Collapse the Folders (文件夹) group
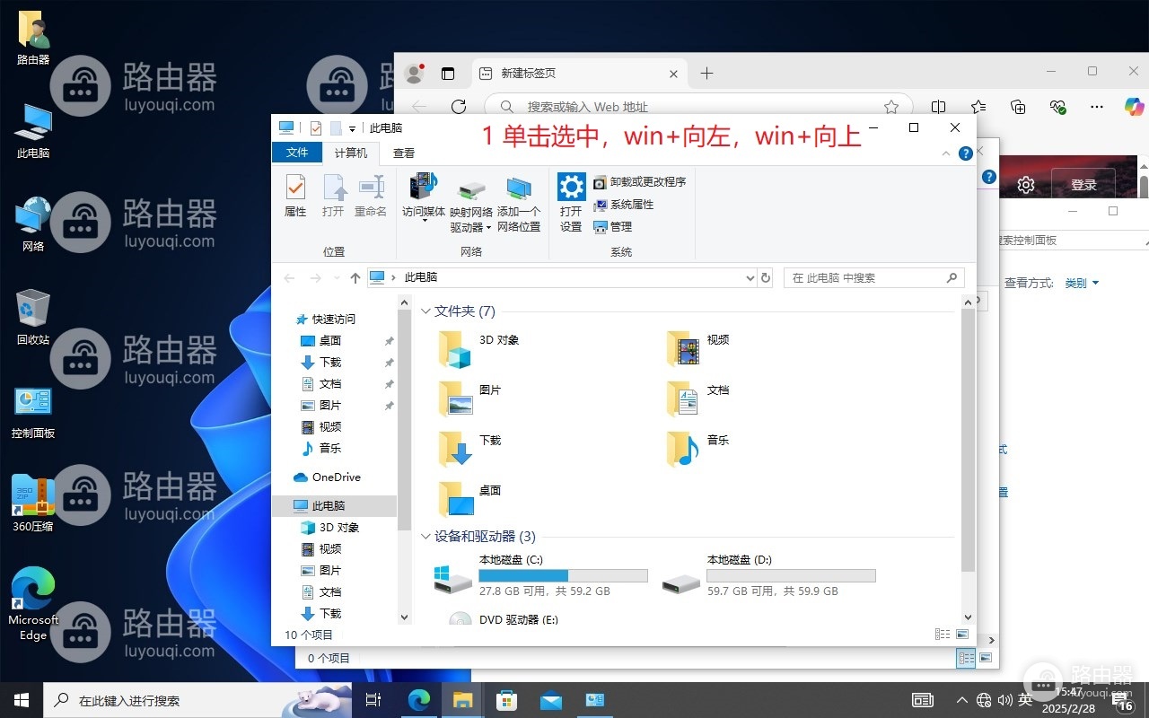The height and width of the screenshot is (718, 1149). coord(425,311)
